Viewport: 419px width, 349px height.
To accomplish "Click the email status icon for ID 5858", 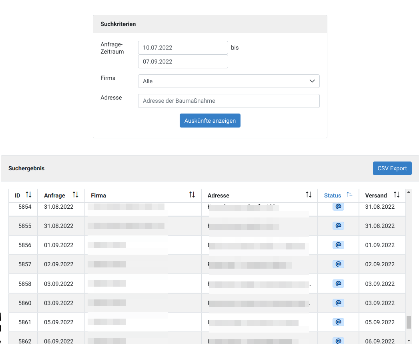I will (x=338, y=284).
